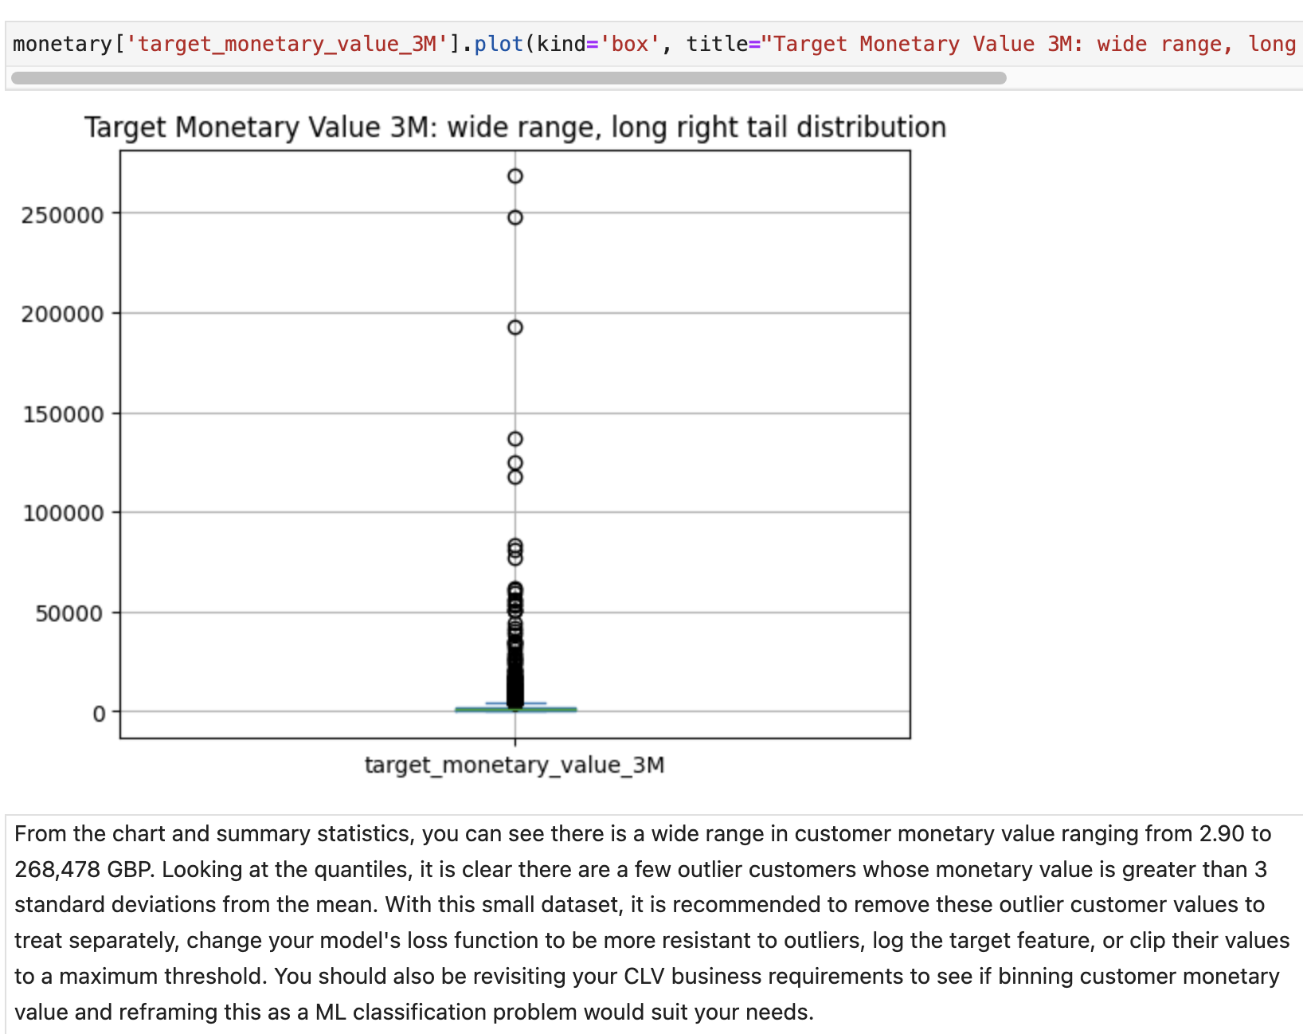Click the paragraph beginning 'From the chart and summary'
1303x1034 pixels.
coord(653,922)
